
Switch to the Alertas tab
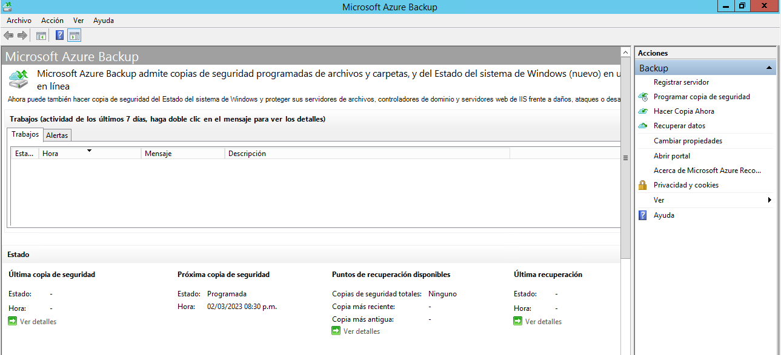pos(56,134)
